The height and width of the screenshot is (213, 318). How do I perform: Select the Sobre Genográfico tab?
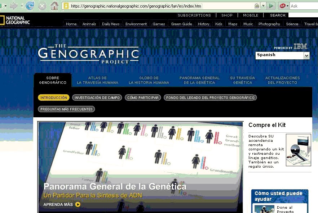coord(53,80)
